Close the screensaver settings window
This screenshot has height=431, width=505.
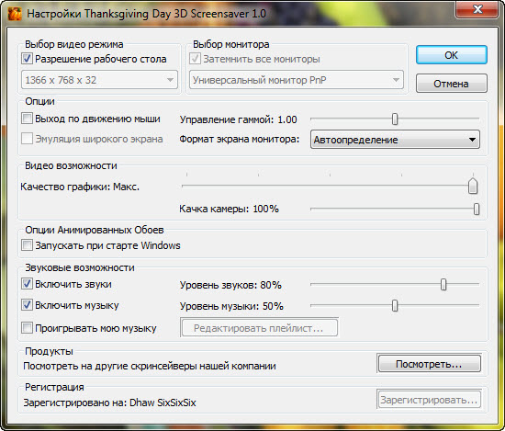[x=477, y=9]
